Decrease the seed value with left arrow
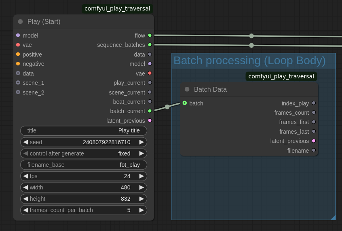This screenshot has height=231, width=342. pos(25,142)
